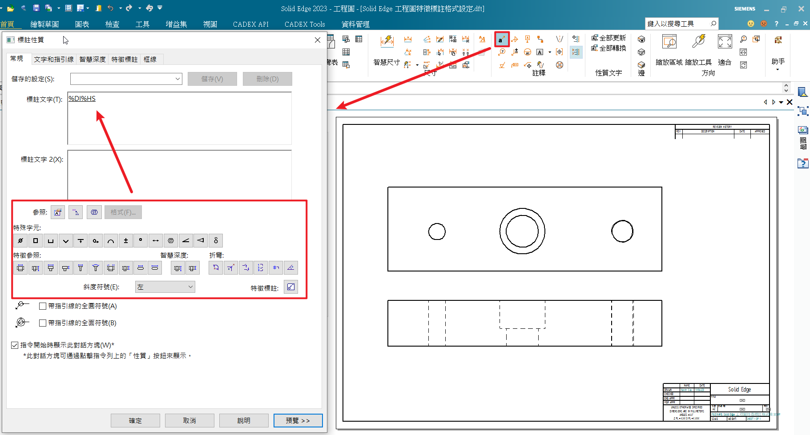Viewport: 810px width, 435px height.
Task: Click in the callout text field
Action: pyautogui.click(x=179, y=118)
